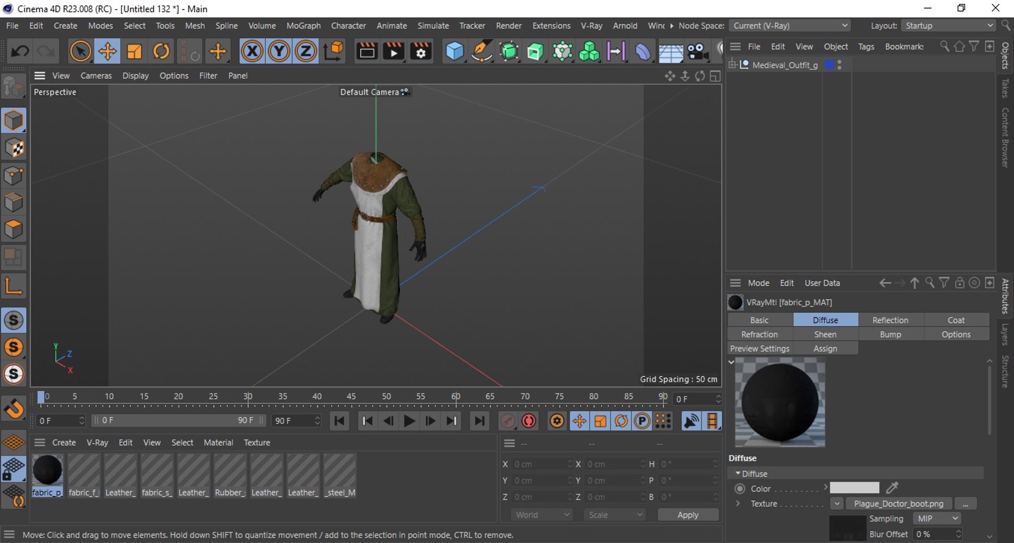Switch to Texture mode checkerboard icon
The width and height of the screenshot is (1014, 543).
coord(14,148)
